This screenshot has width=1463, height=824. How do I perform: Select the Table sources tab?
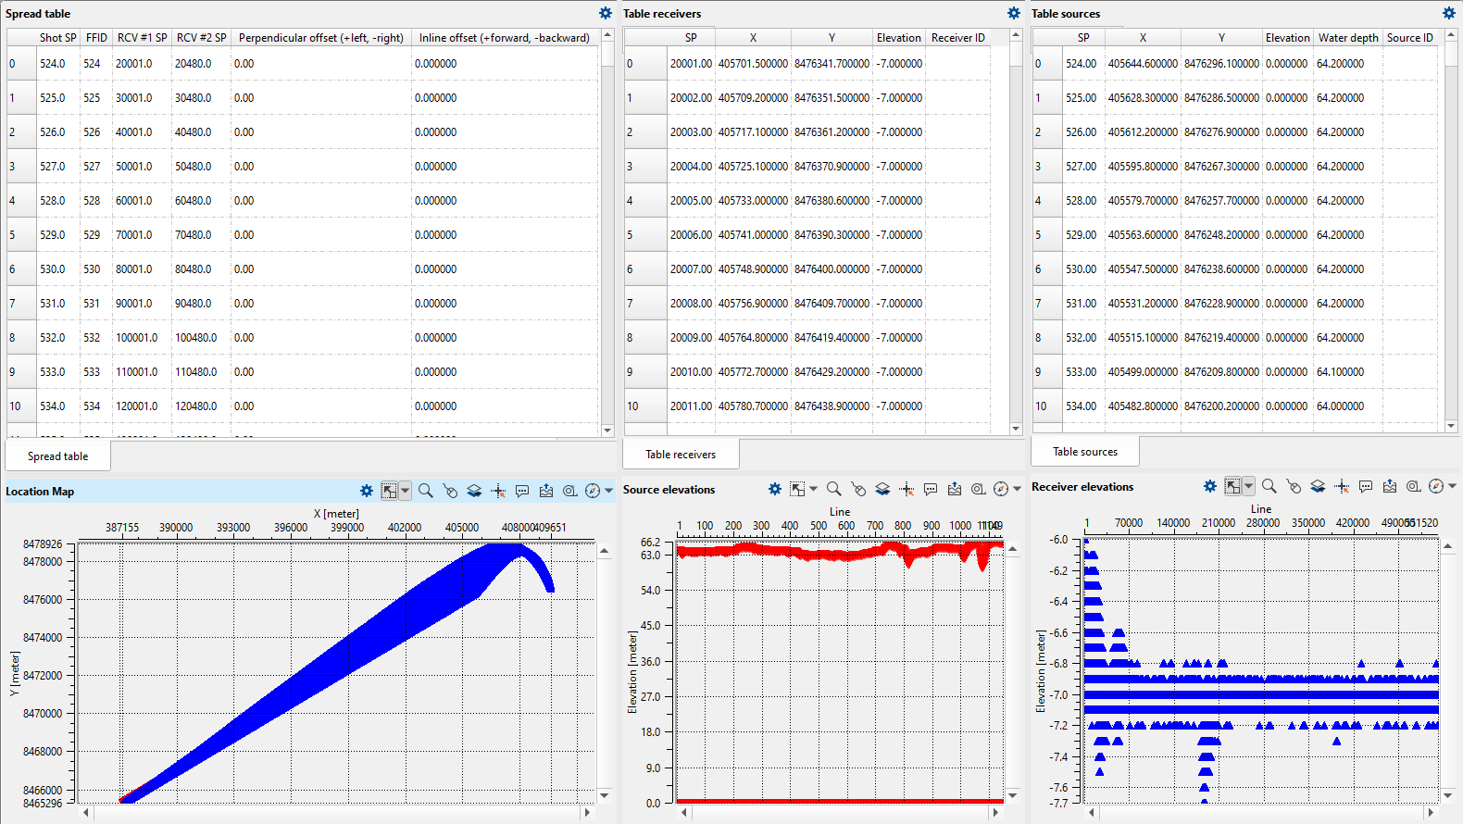pos(1085,452)
